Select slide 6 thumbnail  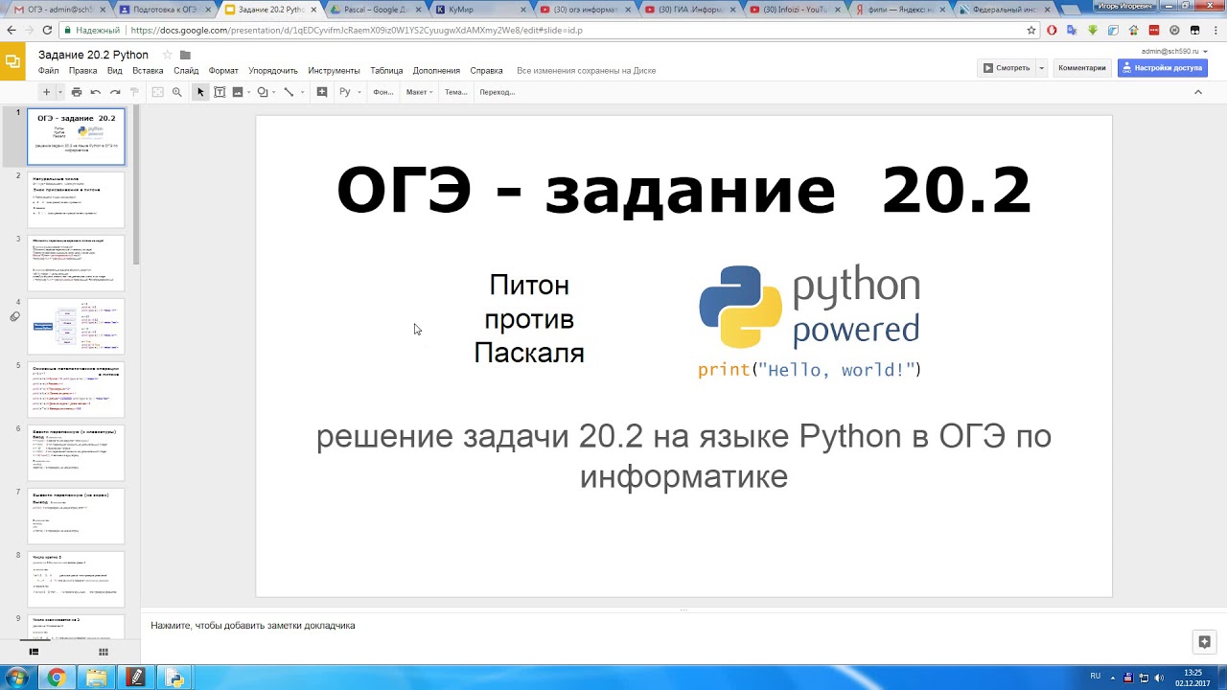(x=76, y=453)
